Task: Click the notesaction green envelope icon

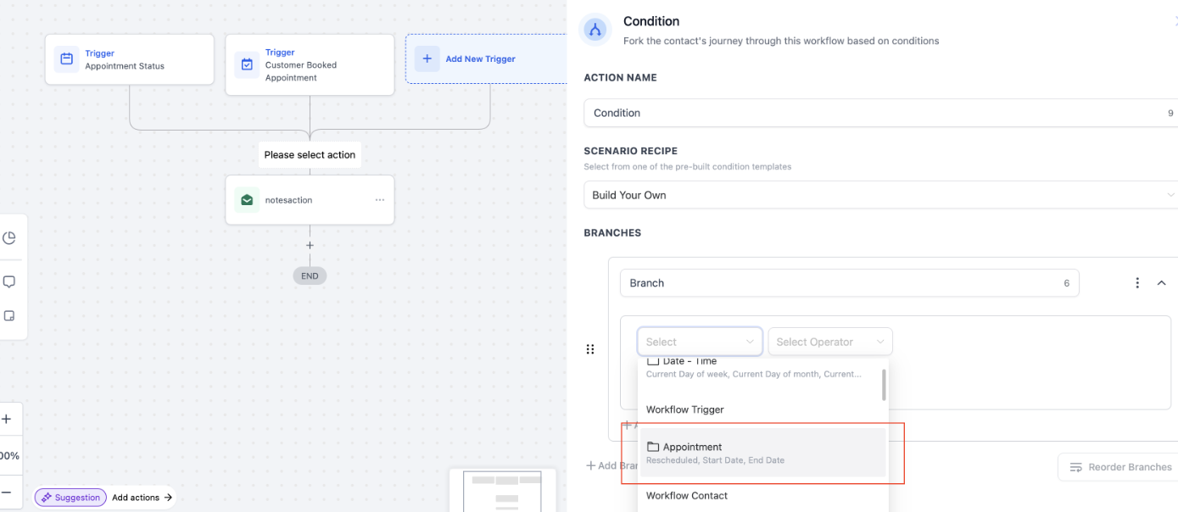Action: coord(247,200)
